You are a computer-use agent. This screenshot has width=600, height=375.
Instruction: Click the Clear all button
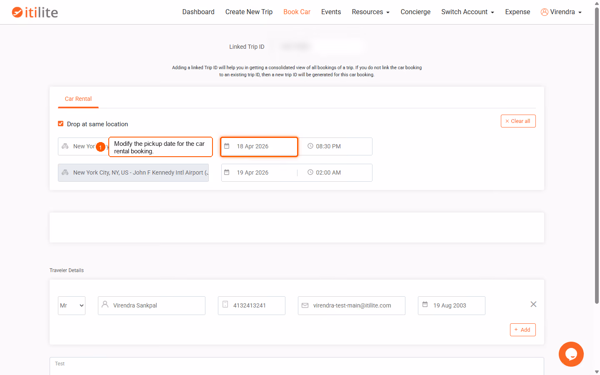tap(518, 121)
